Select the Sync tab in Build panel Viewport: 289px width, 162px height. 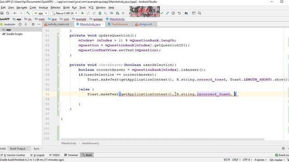coord(36,148)
